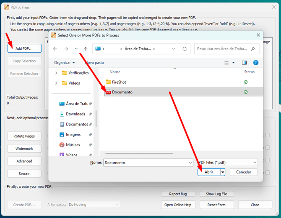Tick the checkbox beside the Secure row

268,172
